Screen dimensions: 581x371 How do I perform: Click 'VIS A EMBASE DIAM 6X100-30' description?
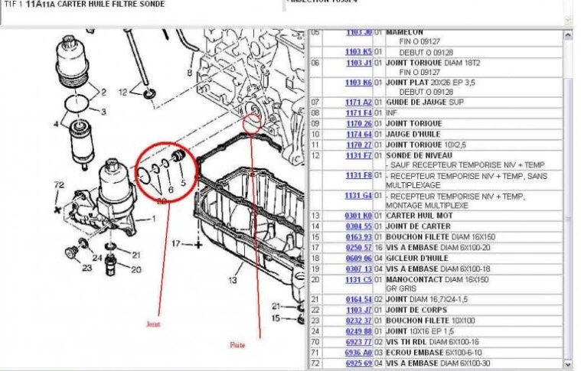[439, 363]
